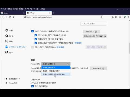Screen dimensions: 130x97
Task: Toggle the ブラウジング履歴 checkbox under address bar
Action: pyautogui.click(x=32, y=86)
